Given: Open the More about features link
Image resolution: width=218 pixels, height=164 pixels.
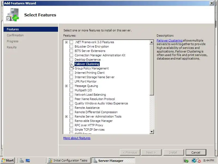Looking at the screenshot, I should [77, 138].
